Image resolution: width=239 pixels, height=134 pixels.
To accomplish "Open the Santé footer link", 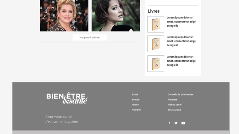I will [x=135, y=95].
